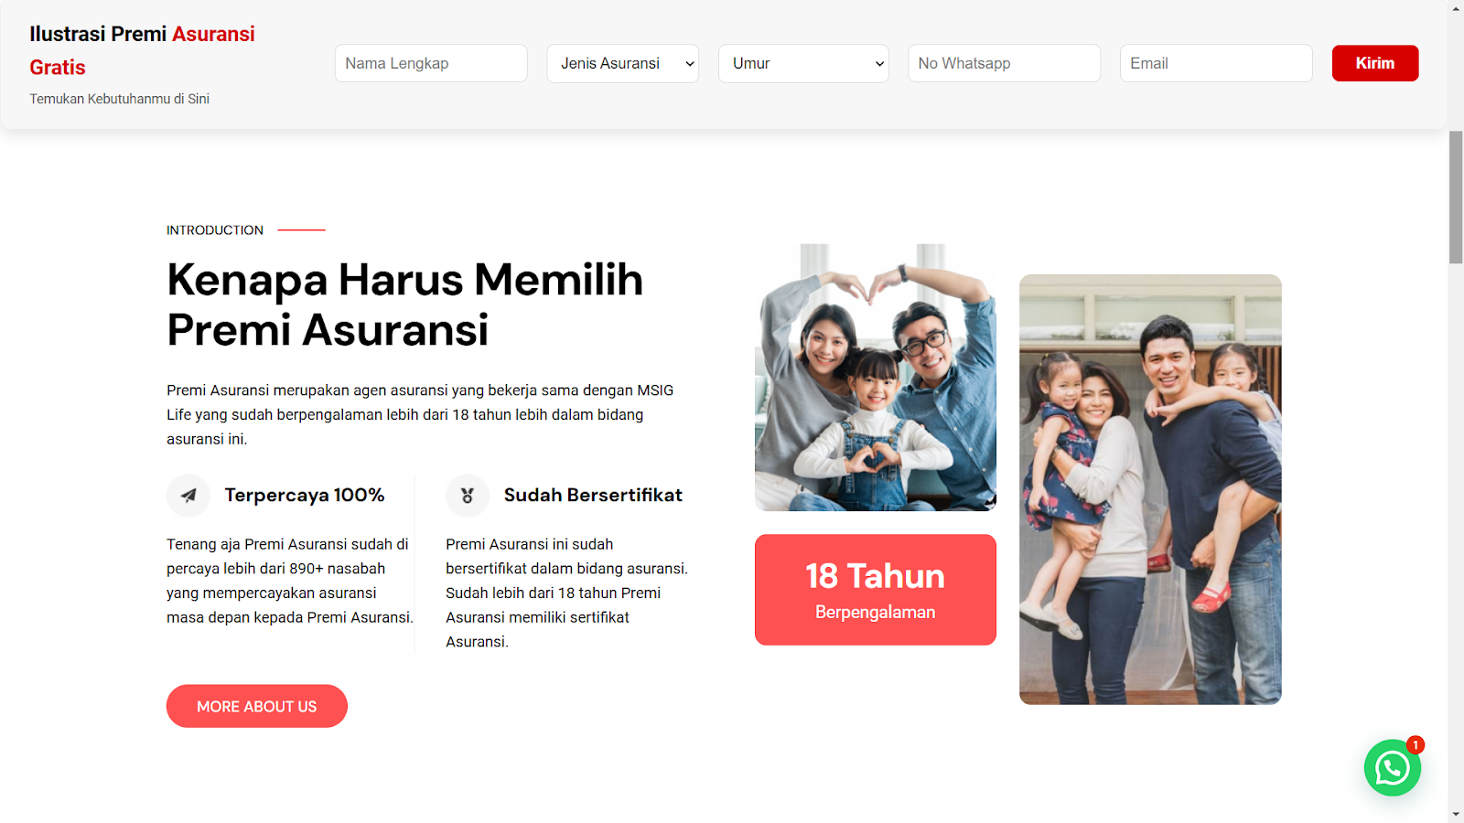Image resolution: width=1464 pixels, height=823 pixels.
Task: Focus the Nama Lengkap input field
Action: click(x=431, y=63)
